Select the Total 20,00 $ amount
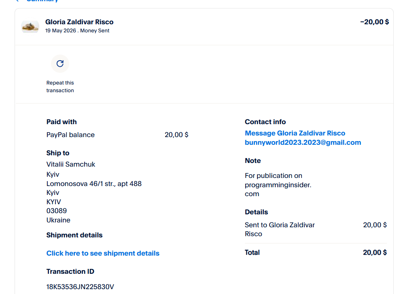The width and height of the screenshot is (414, 294). 375,253
